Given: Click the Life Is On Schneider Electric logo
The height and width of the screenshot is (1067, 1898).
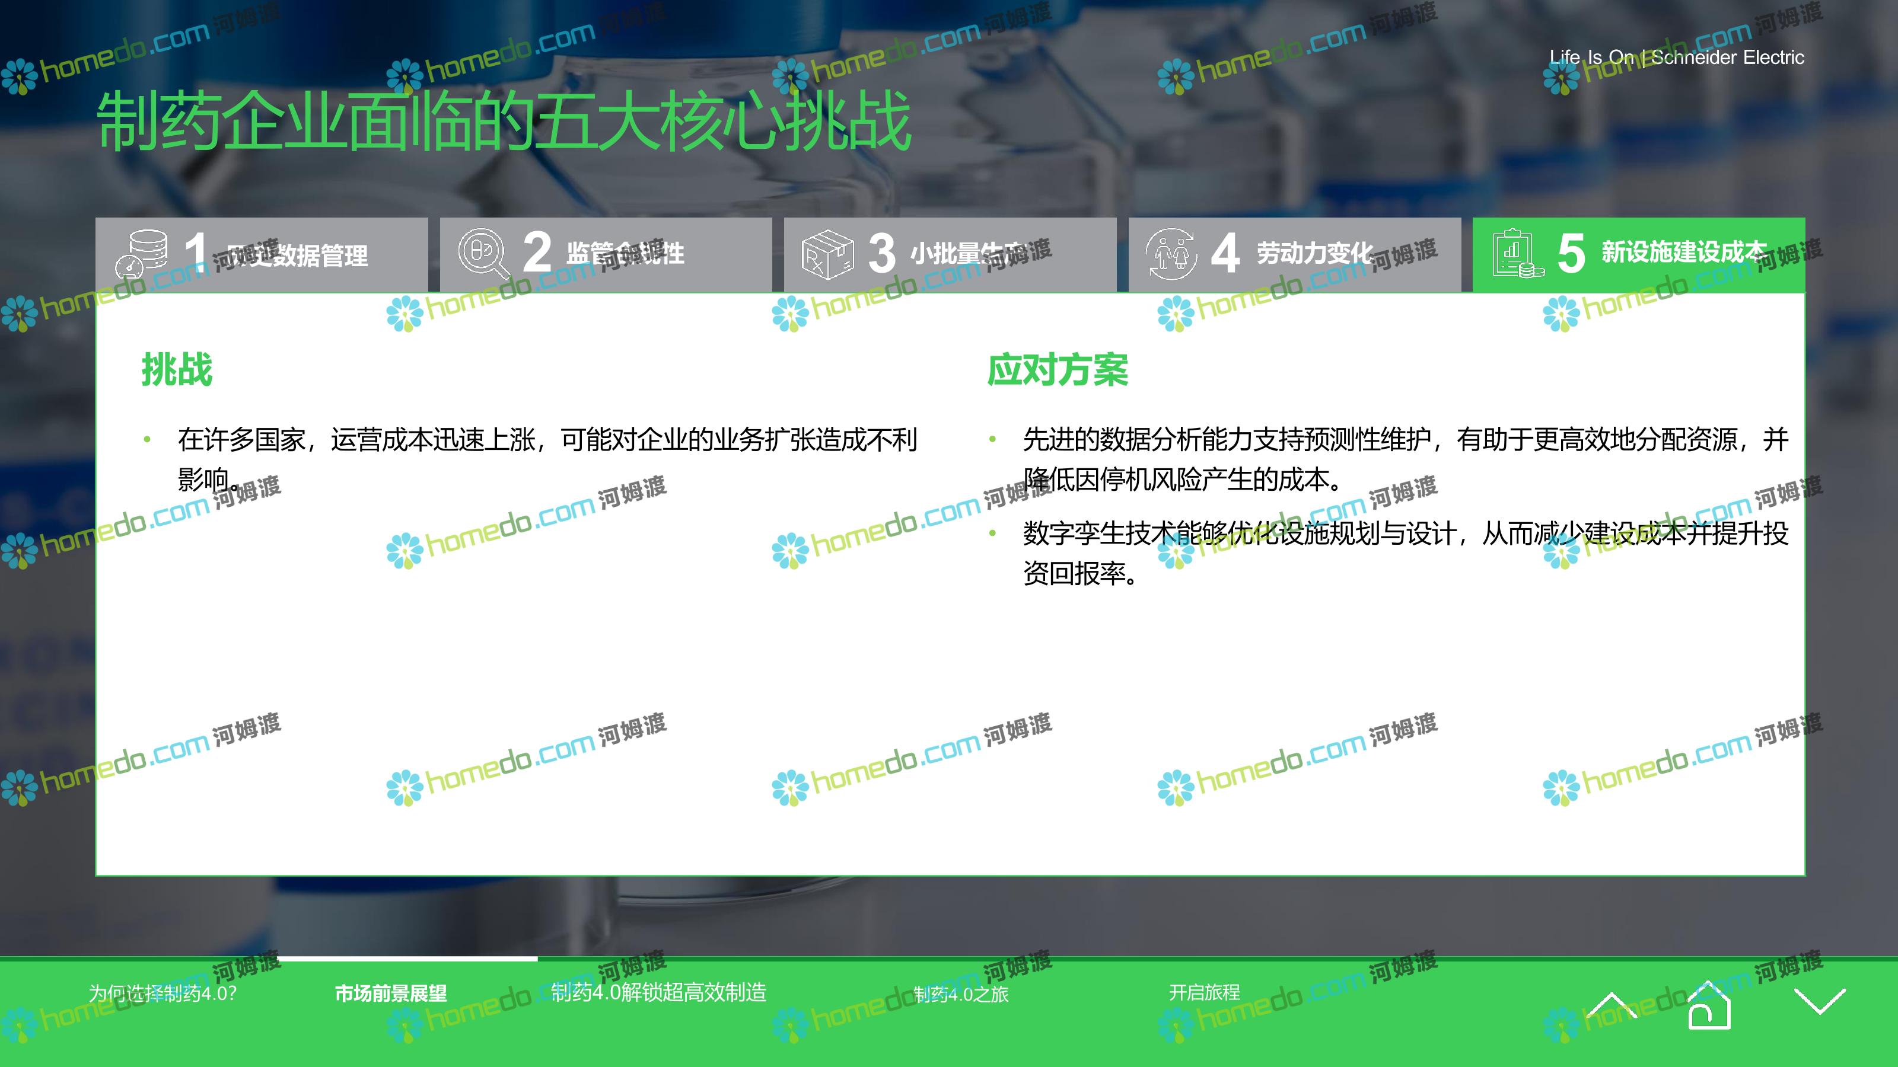Looking at the screenshot, I should point(1676,57).
